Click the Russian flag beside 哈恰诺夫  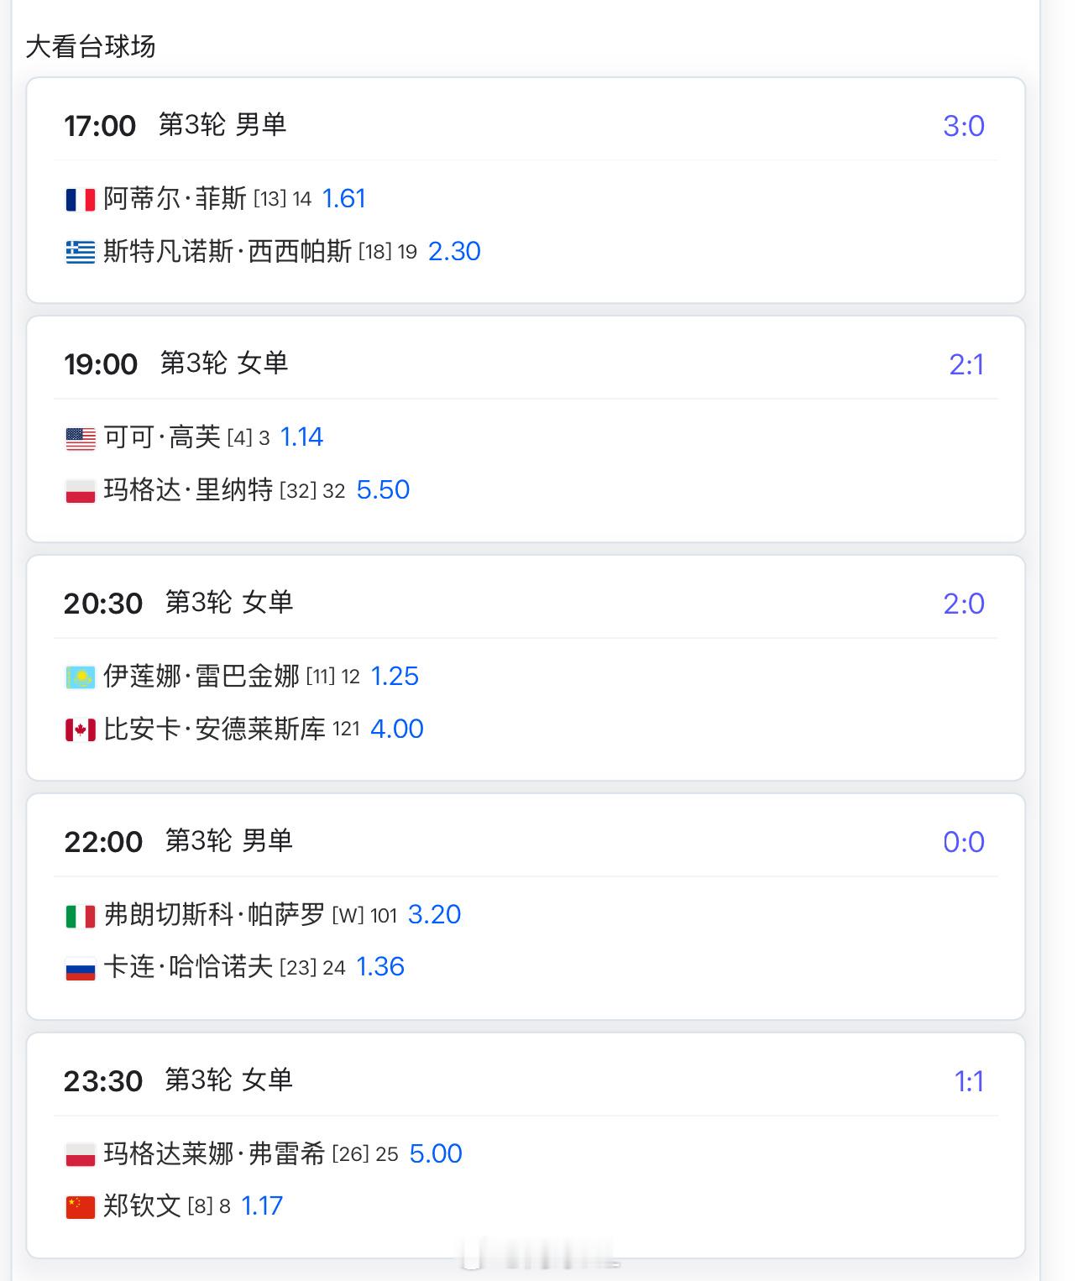point(81,968)
